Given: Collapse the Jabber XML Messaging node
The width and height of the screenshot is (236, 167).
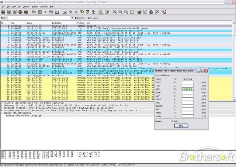Looking at the screenshot, I should pyautogui.click(x=1, y=113).
